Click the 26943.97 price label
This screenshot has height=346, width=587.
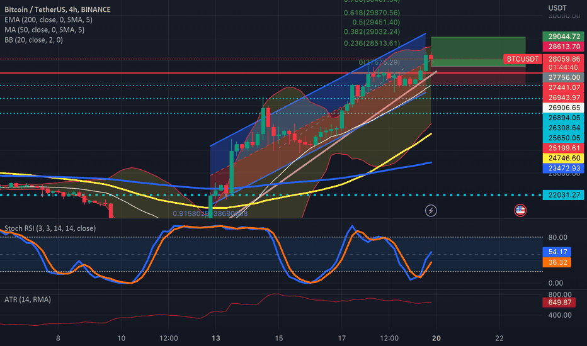pos(564,98)
